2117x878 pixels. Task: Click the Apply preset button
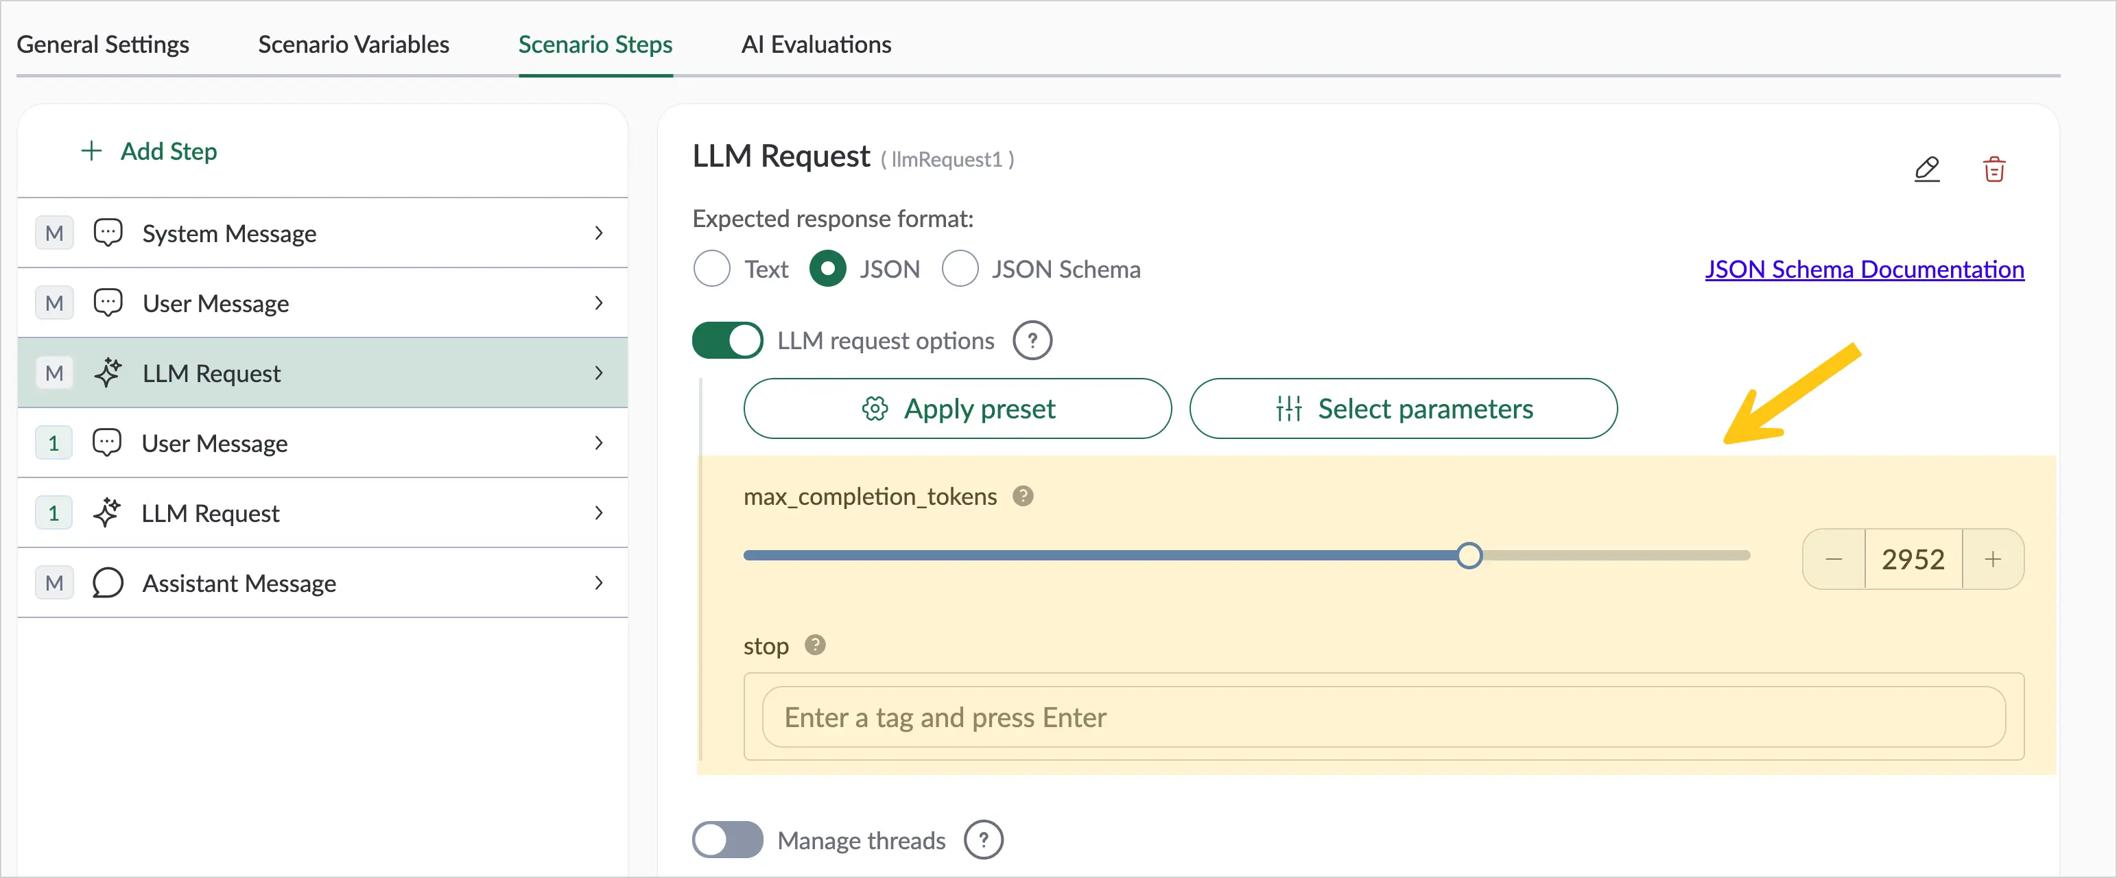pyautogui.click(x=958, y=409)
